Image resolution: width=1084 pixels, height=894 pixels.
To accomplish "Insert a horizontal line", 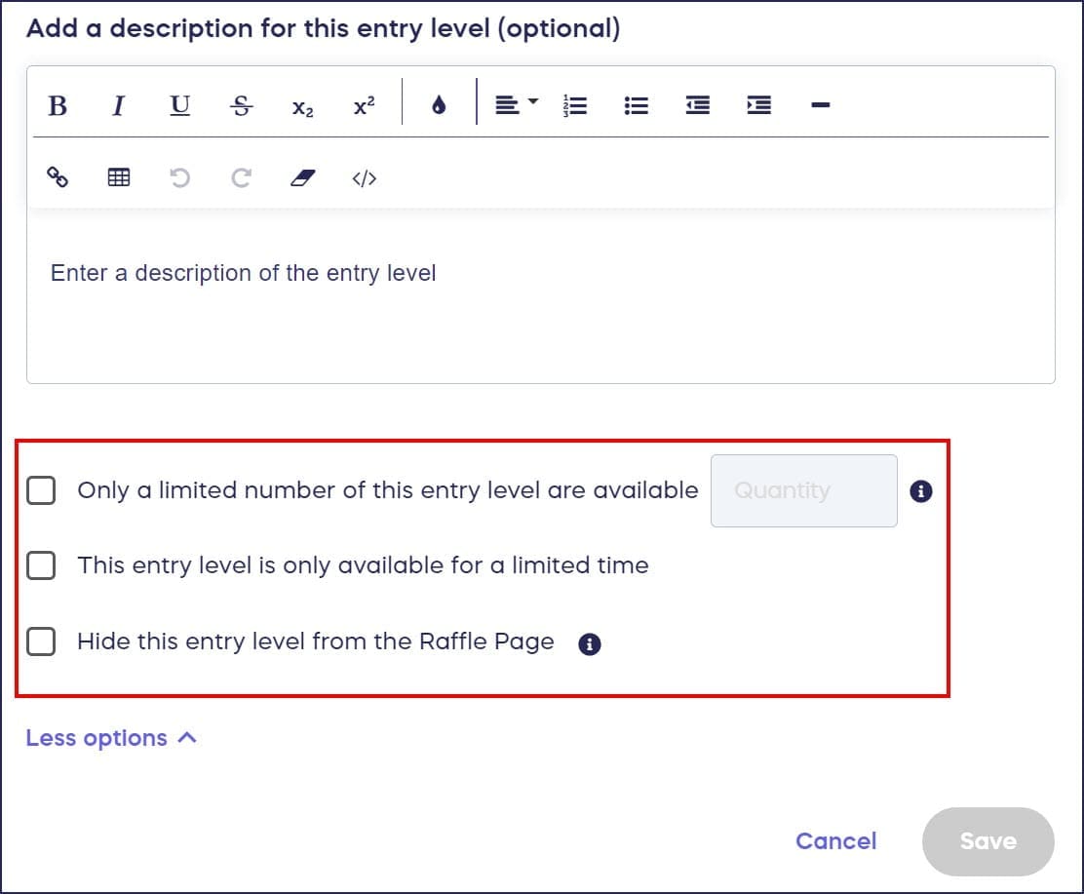I will [x=820, y=105].
